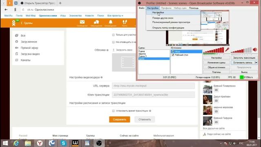Viewport: 261px width, 147px height.
Task: Adjust the microphone volume bar in OBS
Action: tap(214, 50)
